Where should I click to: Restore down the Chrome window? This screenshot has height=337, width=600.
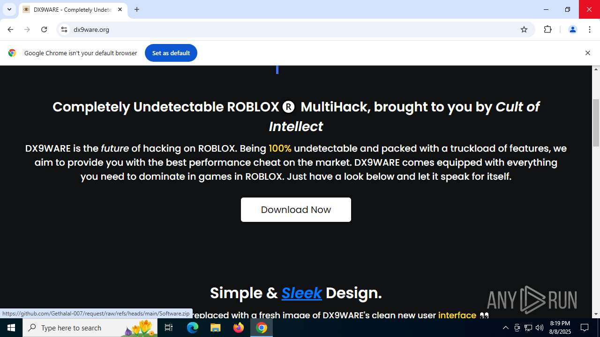568,9
